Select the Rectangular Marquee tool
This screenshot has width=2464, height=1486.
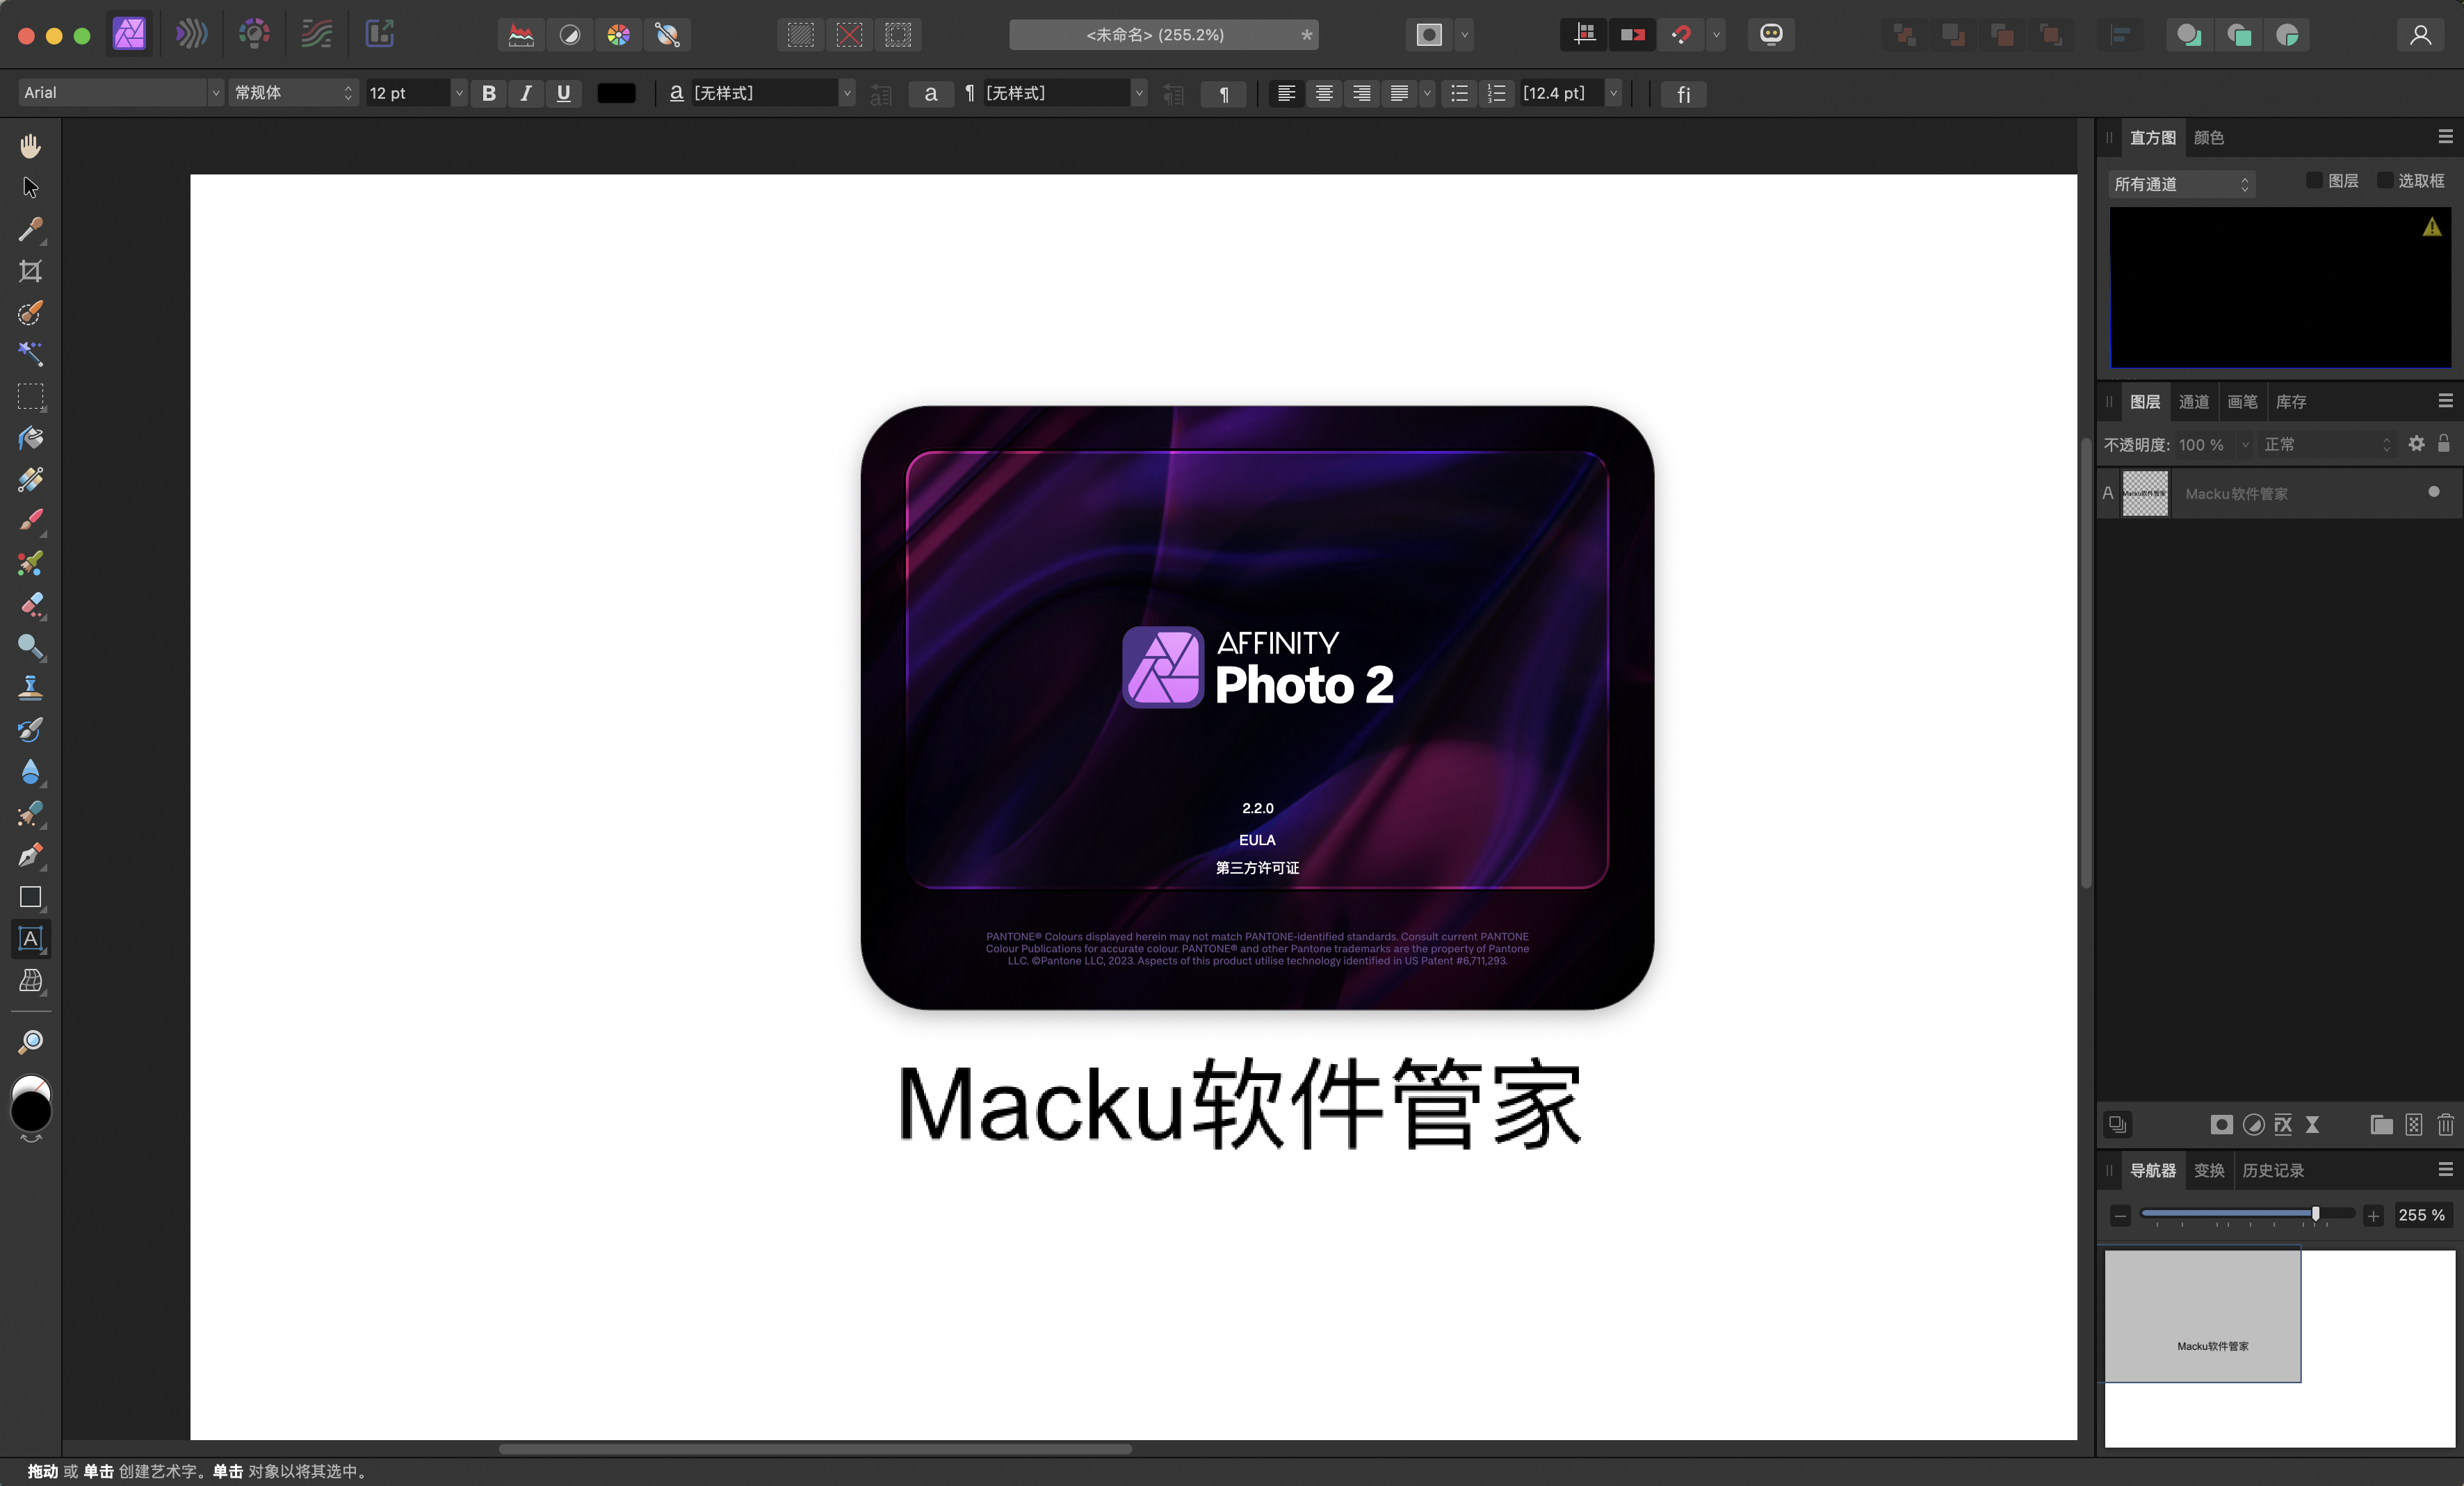[x=30, y=396]
